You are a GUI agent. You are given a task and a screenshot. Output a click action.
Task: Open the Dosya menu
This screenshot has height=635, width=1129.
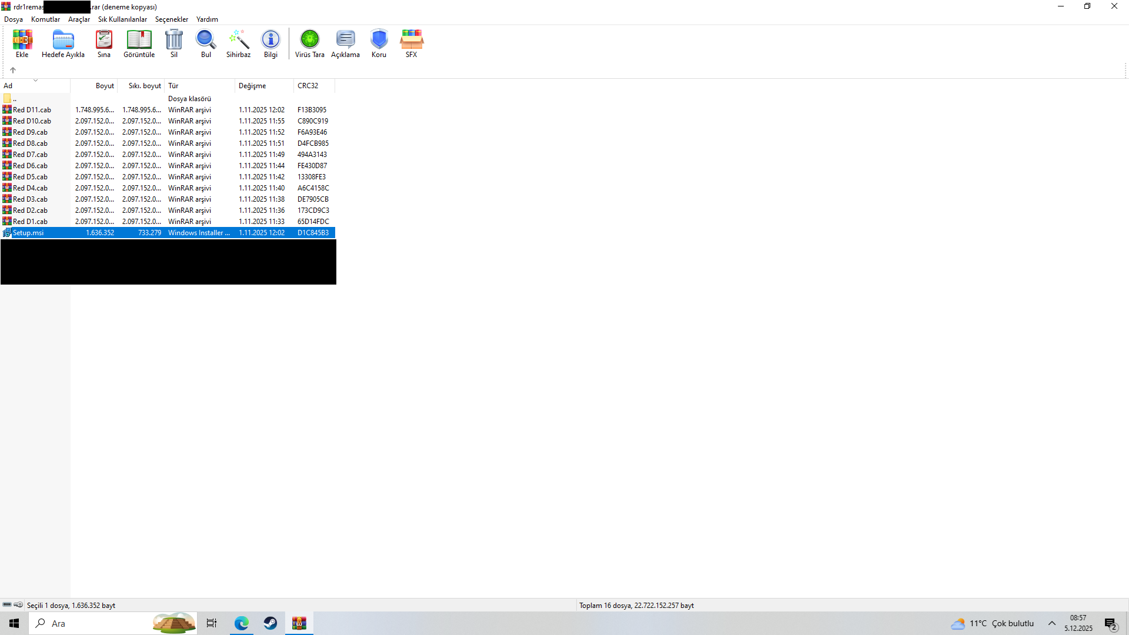[14, 19]
